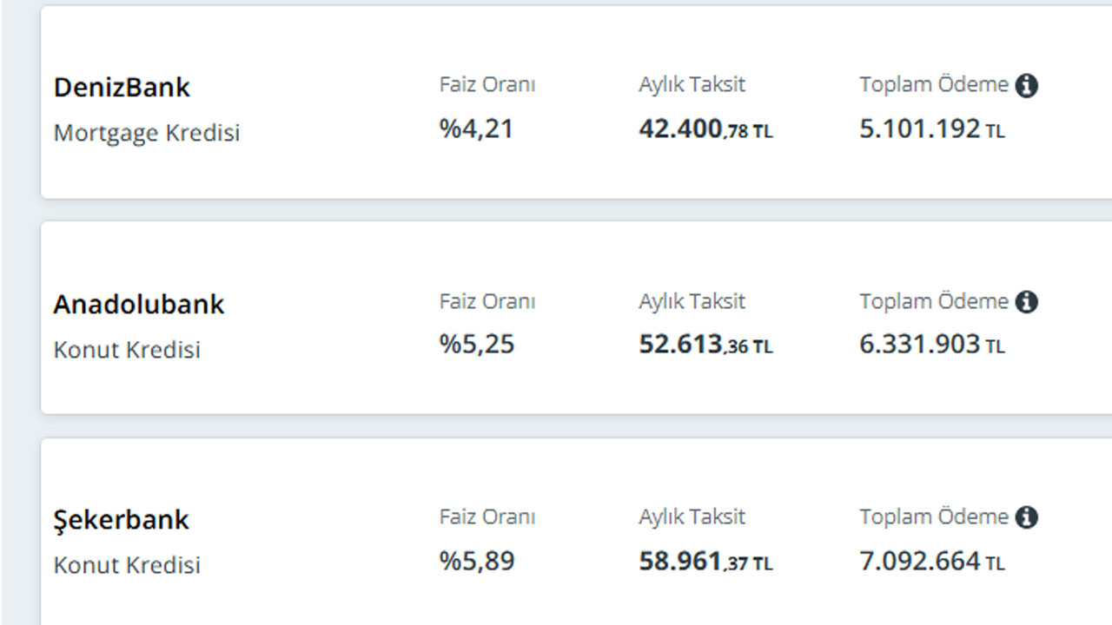
Task: Open the DenizBank bank name link
Action: pos(122,87)
